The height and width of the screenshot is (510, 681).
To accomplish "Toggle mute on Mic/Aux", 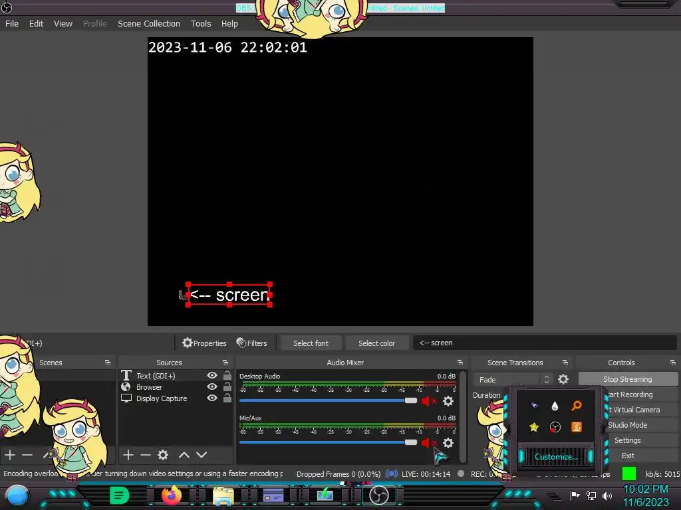I will 429,443.
